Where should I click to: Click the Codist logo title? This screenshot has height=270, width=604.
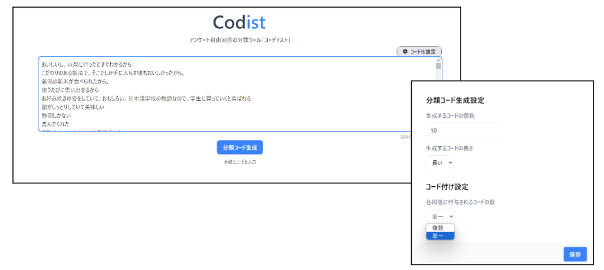[x=239, y=22]
